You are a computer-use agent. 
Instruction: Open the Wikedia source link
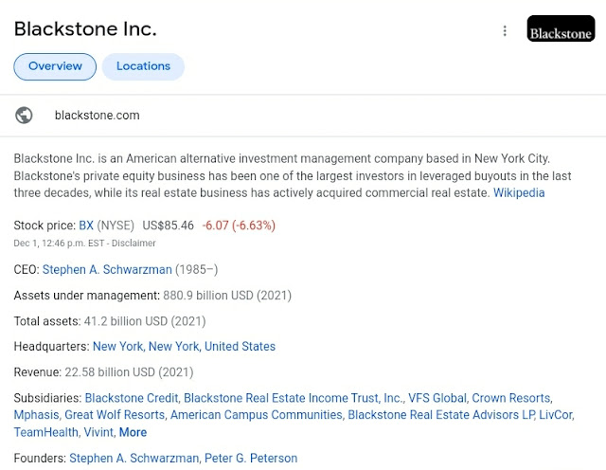pyautogui.click(x=519, y=192)
